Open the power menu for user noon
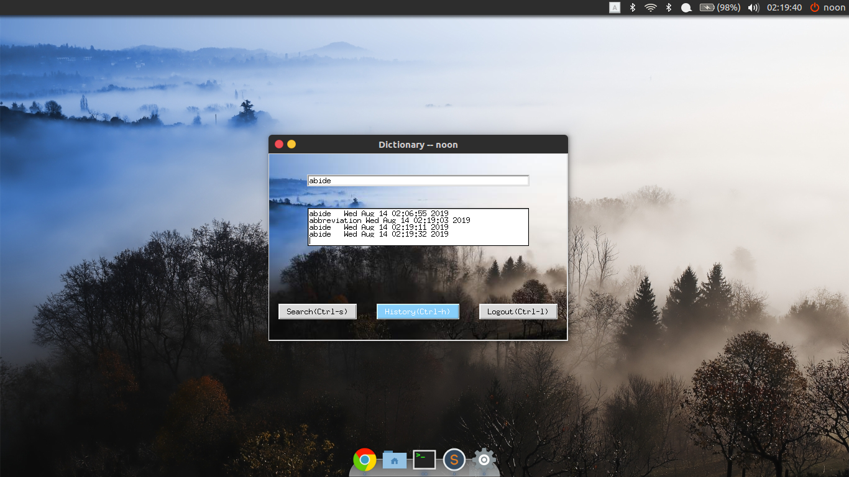This screenshot has height=477, width=849. coord(828,7)
